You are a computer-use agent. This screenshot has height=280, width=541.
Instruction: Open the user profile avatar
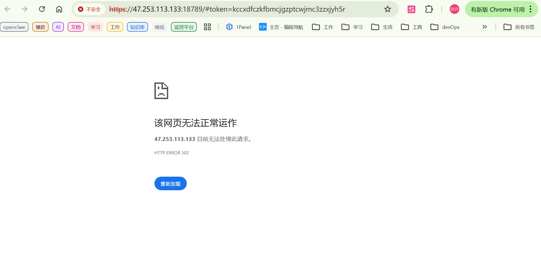(x=454, y=9)
